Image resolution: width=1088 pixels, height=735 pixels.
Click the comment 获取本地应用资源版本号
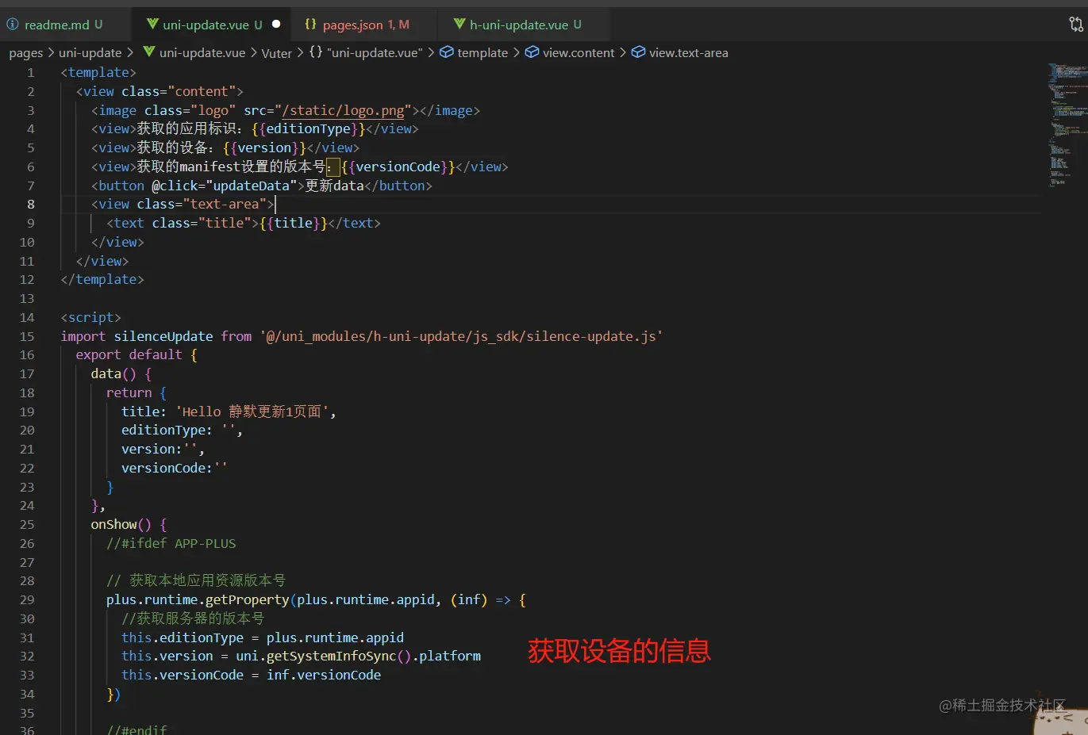point(196,580)
